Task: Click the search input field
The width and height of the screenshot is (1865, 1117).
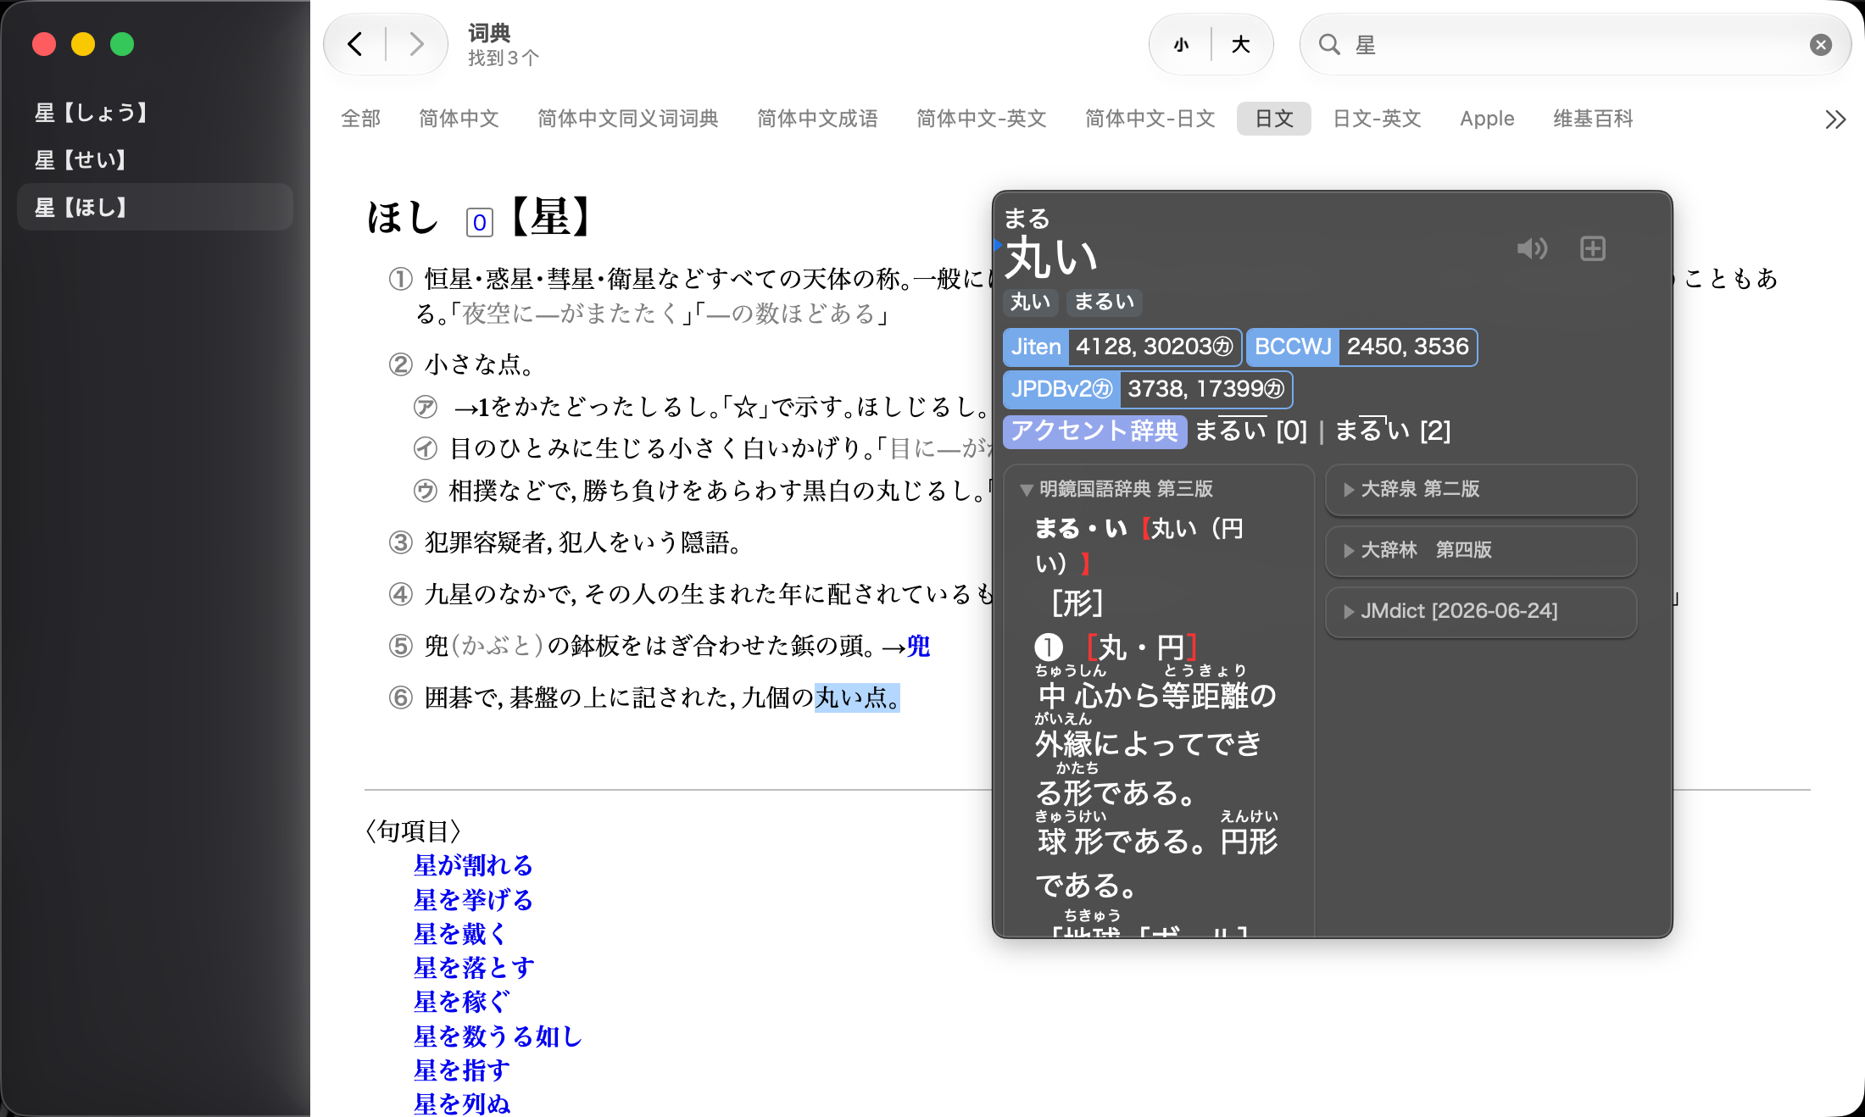Action: pos(1577,45)
